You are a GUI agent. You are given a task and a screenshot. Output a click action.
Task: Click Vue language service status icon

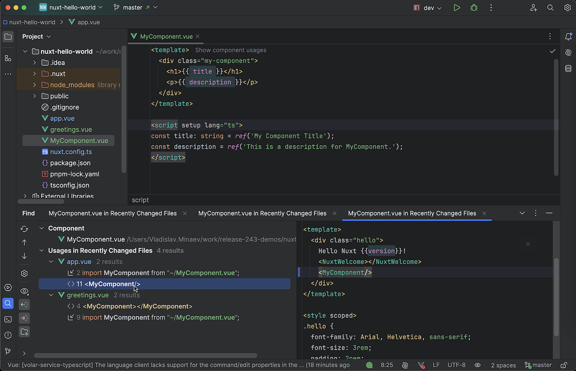tap(421, 365)
